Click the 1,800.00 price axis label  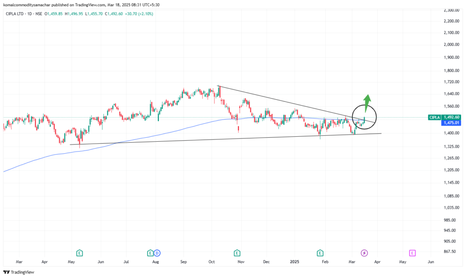point(451,71)
